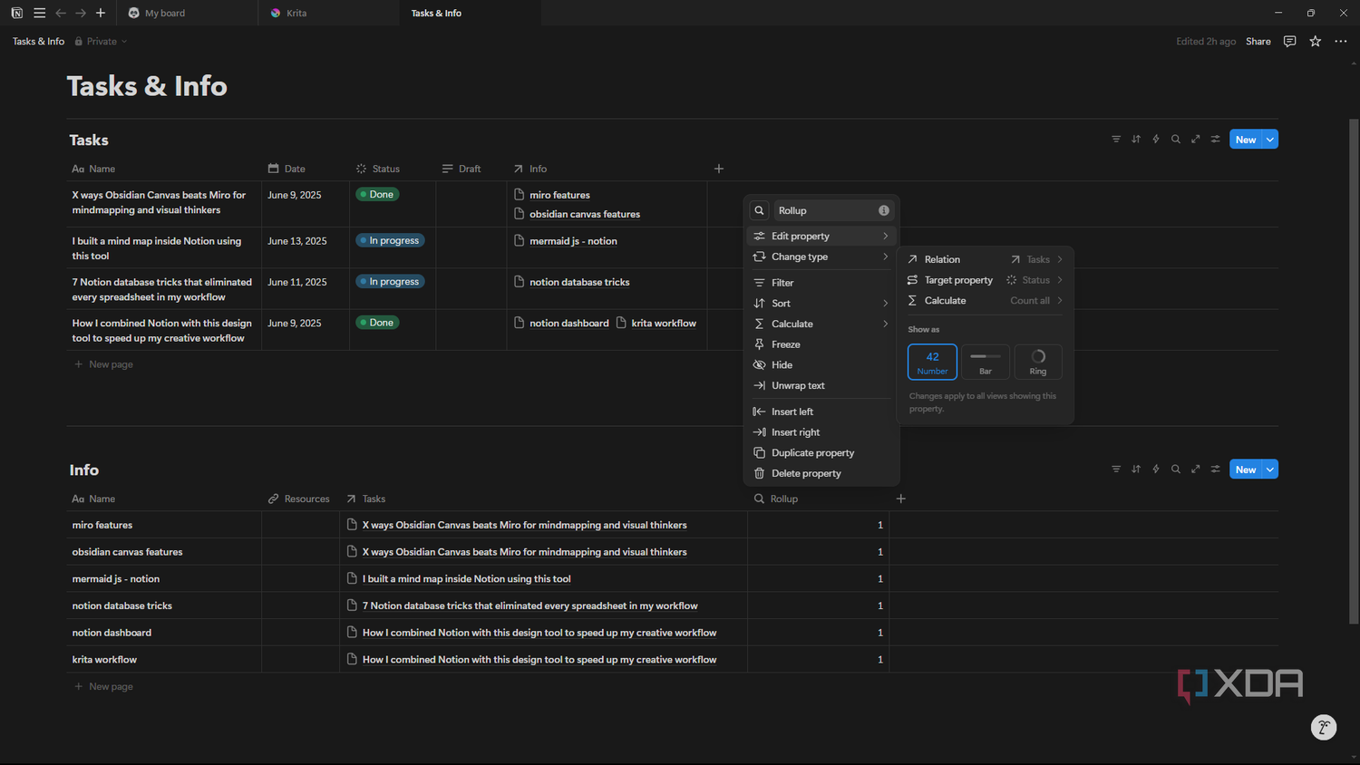Choose Insert left
The width and height of the screenshot is (1360, 765).
(x=821, y=412)
